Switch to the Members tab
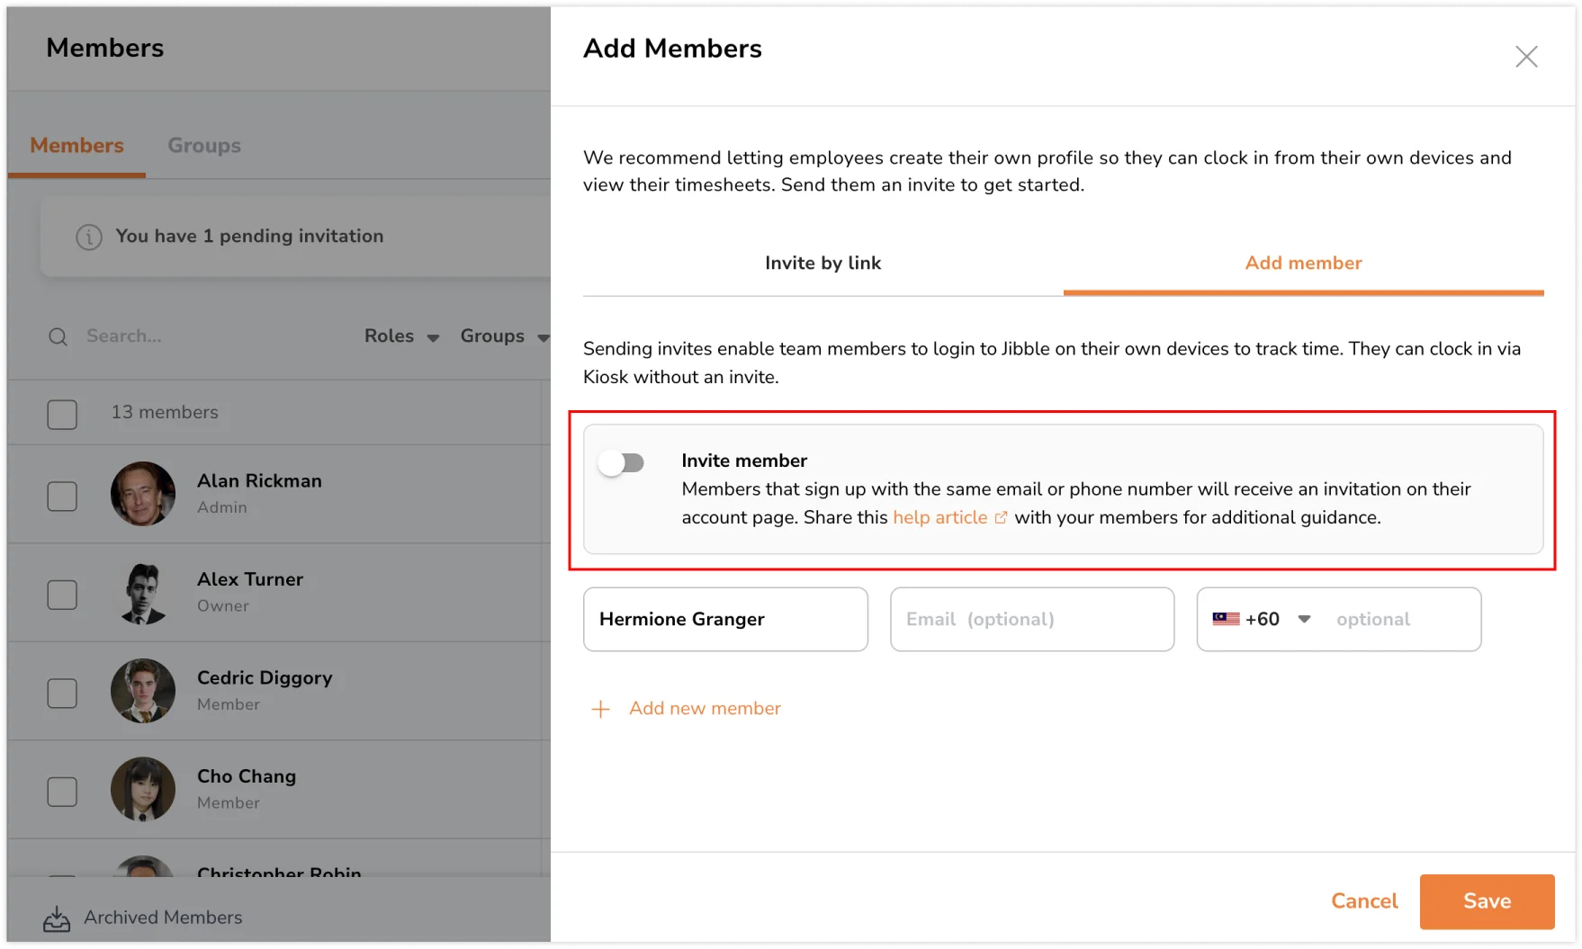The height and width of the screenshot is (949, 1582). click(76, 146)
